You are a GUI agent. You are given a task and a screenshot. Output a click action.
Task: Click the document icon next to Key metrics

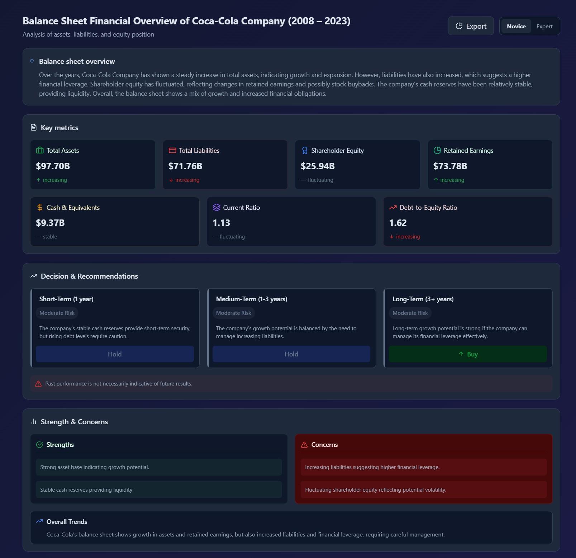(x=34, y=127)
